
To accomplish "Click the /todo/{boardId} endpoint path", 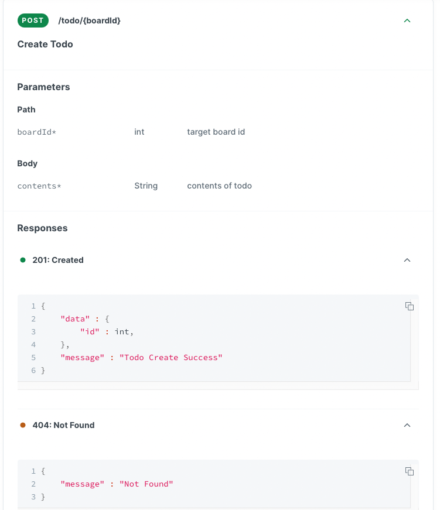I will (x=90, y=21).
